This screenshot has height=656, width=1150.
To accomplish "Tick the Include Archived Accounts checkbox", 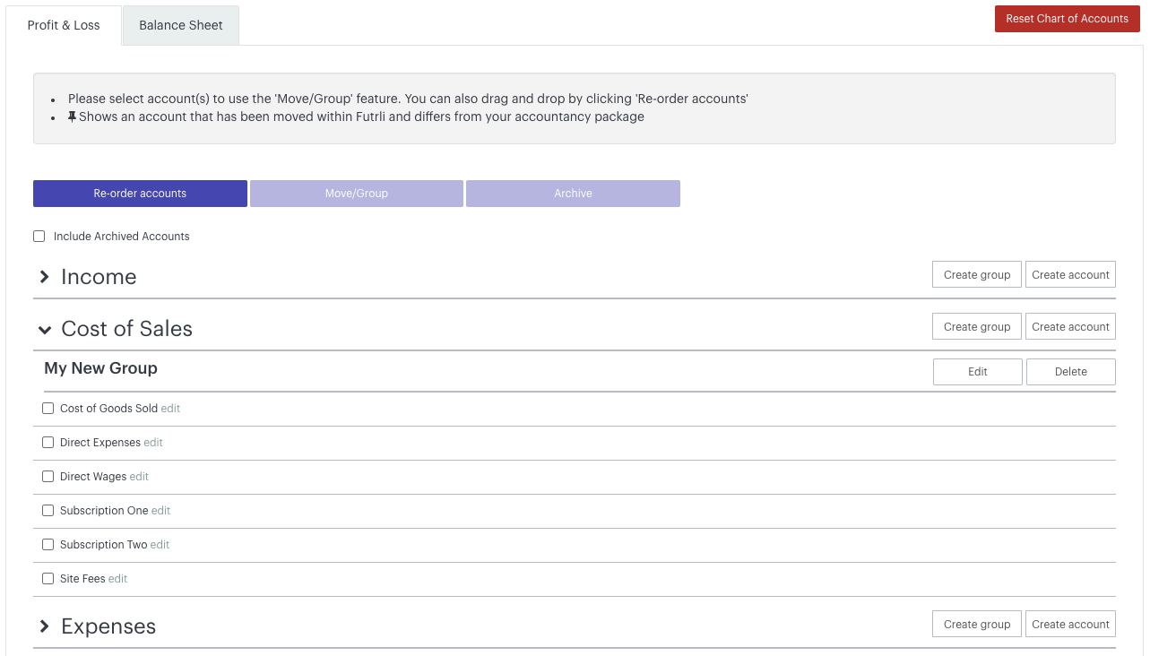I will point(39,237).
